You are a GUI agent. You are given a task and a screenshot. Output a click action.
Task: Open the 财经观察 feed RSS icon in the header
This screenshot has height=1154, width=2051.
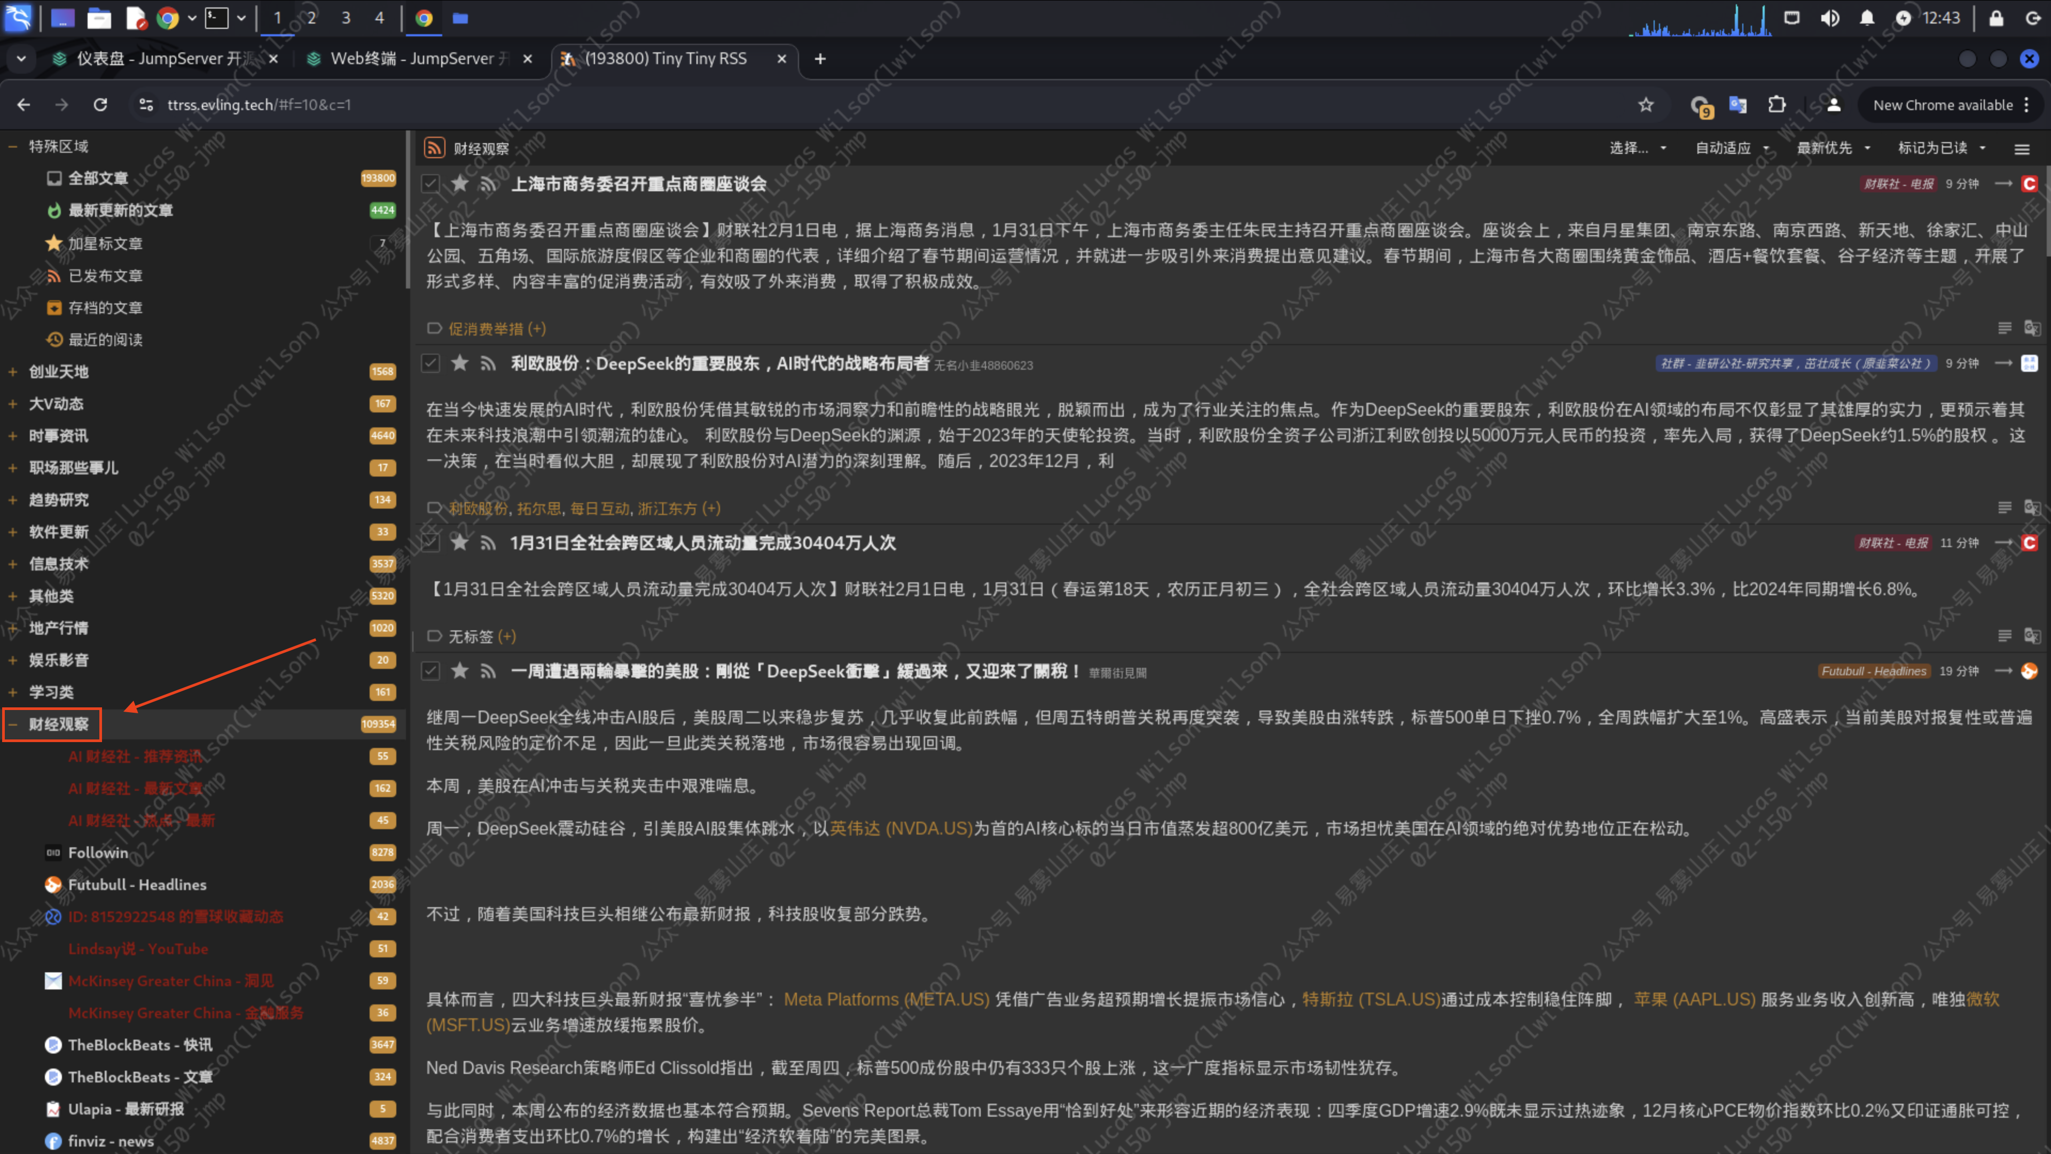tap(434, 147)
